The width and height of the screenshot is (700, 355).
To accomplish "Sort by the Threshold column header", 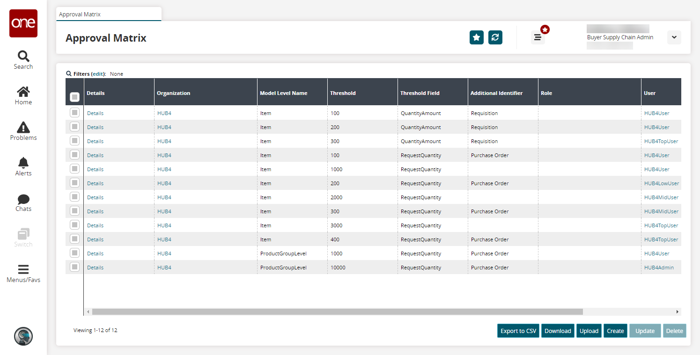I will click(x=343, y=93).
